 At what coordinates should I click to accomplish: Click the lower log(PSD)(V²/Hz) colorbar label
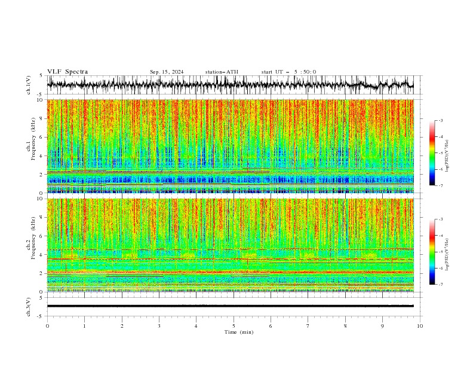[447, 255]
